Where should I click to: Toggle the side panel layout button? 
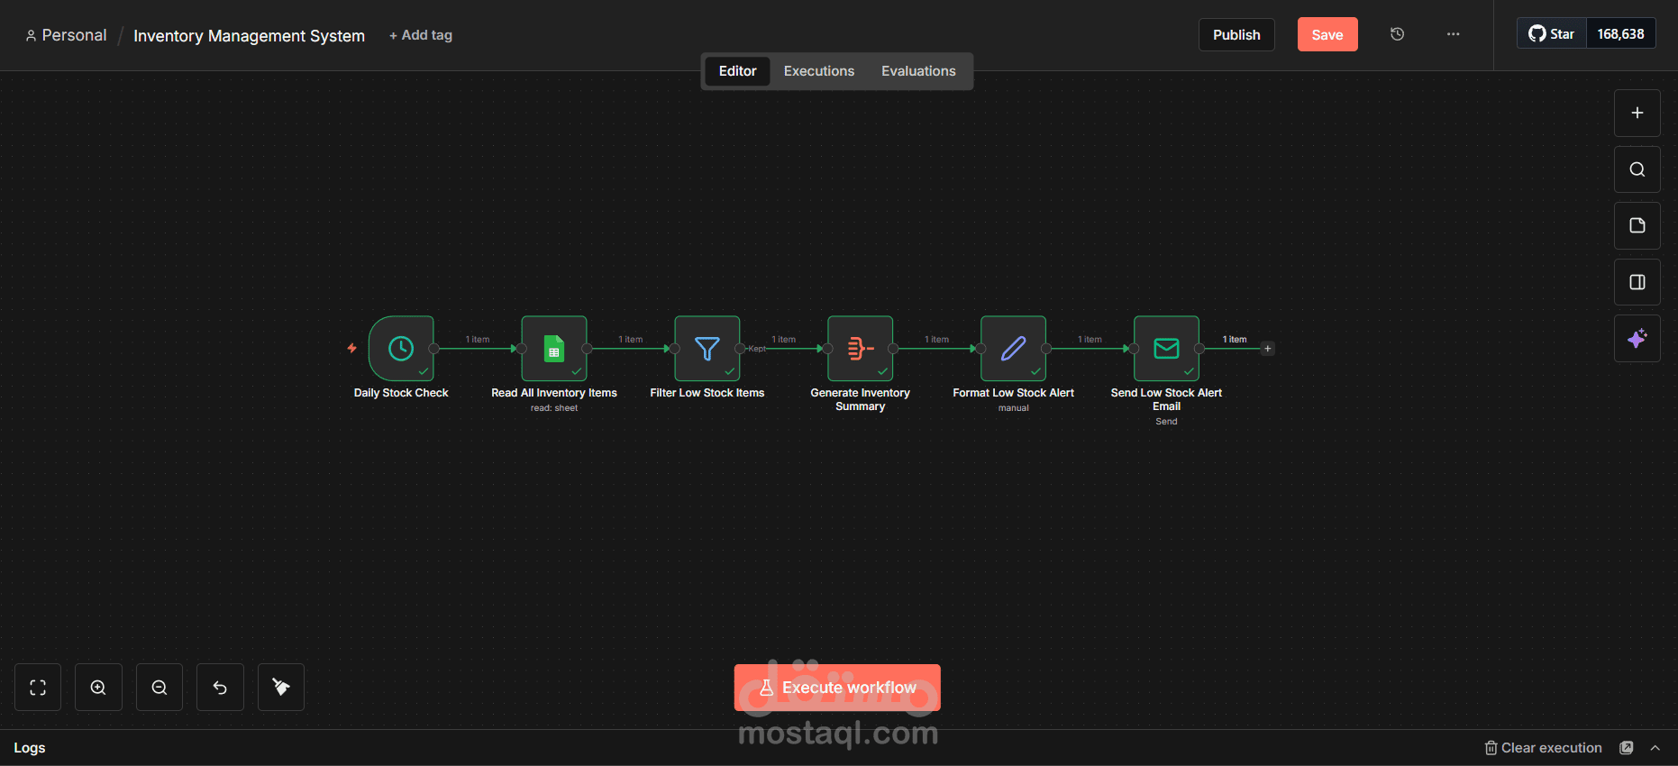1637,282
